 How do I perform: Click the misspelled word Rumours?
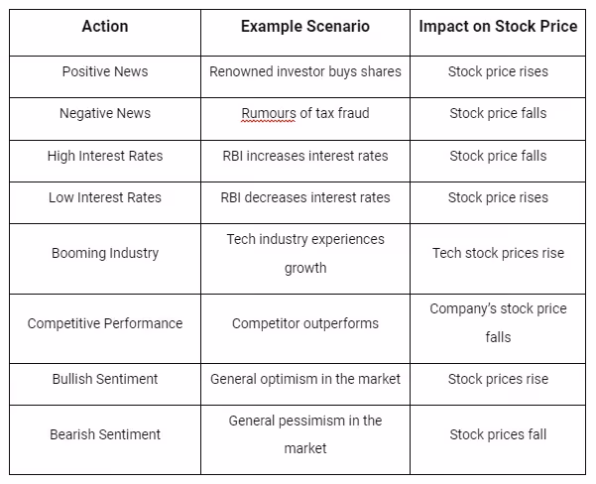(269, 113)
